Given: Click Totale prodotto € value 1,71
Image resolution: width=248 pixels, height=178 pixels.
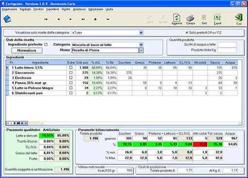Looking at the screenshot, I should point(185,170).
